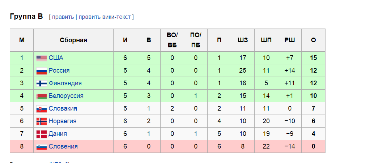Click the 'РШ' column header abbreviation

(x=290, y=40)
